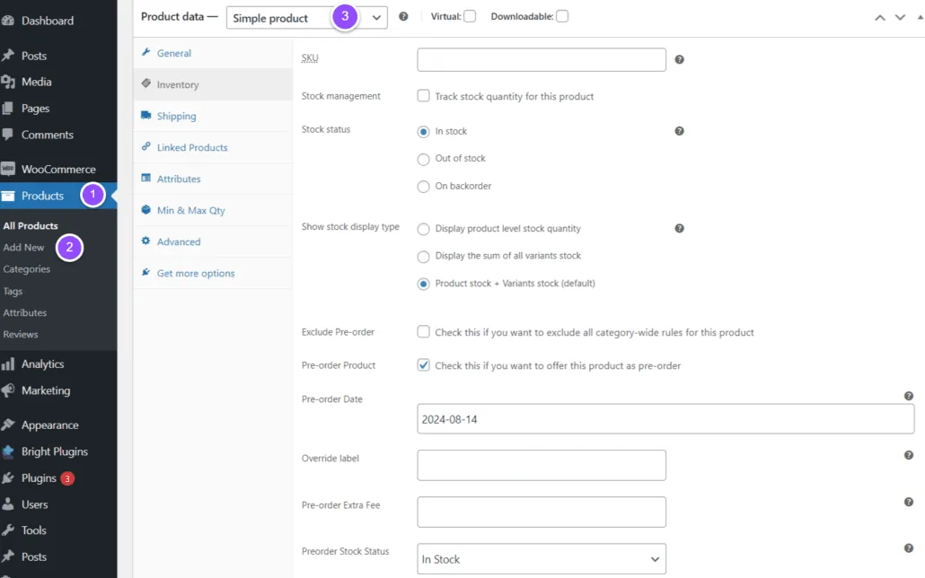Open Reviews under Products
This screenshot has height=578, width=925.
click(21, 335)
